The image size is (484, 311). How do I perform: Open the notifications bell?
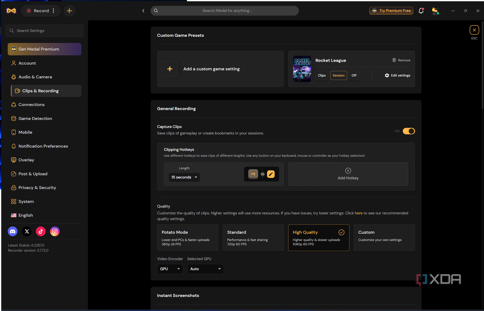pos(421,11)
